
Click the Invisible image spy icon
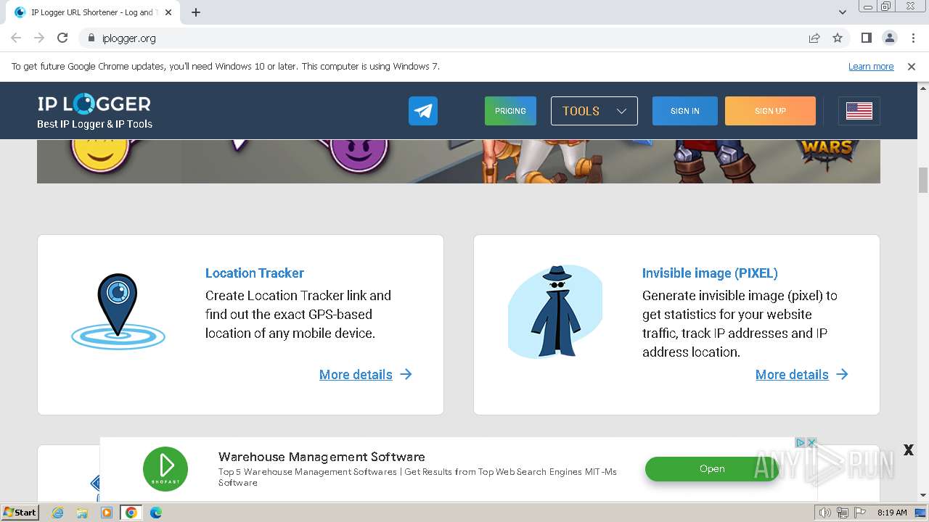[x=555, y=312]
